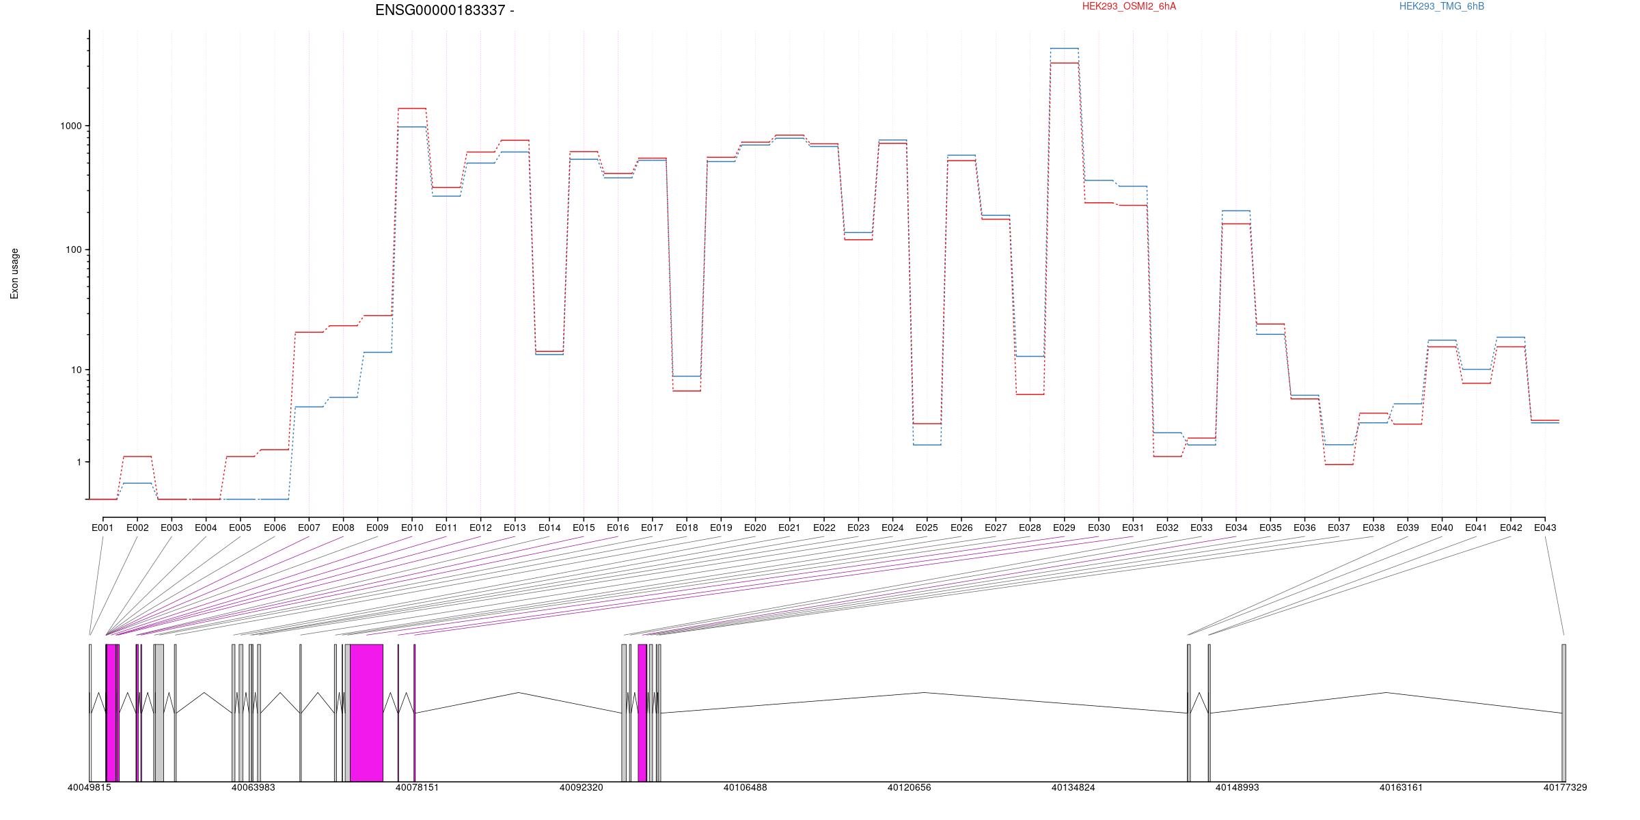1640x820 pixels.
Task: Click the magenta exon block near coordinate 40092320
Action: (642, 713)
